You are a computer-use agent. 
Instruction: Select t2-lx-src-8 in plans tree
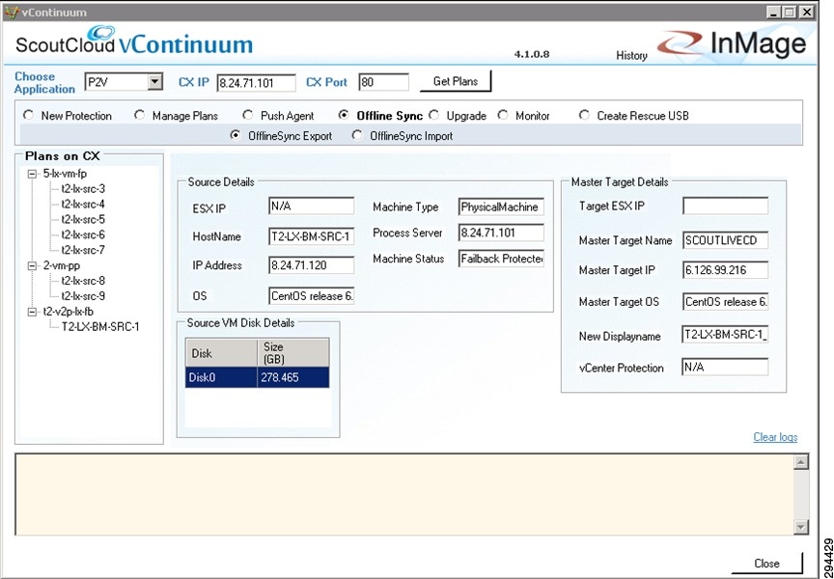(83, 281)
